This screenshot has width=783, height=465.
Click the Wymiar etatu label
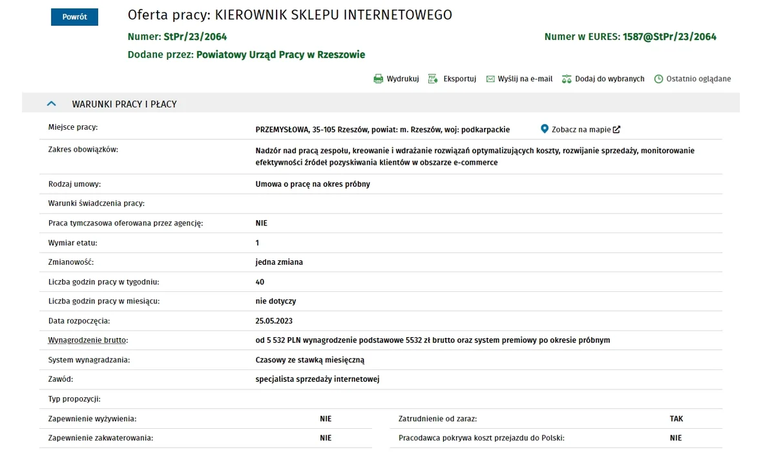pyautogui.click(x=73, y=243)
